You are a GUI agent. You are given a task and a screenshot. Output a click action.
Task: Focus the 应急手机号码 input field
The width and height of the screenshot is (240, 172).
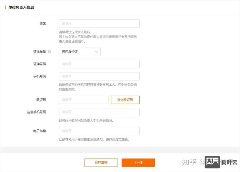pyautogui.click(x=99, y=112)
